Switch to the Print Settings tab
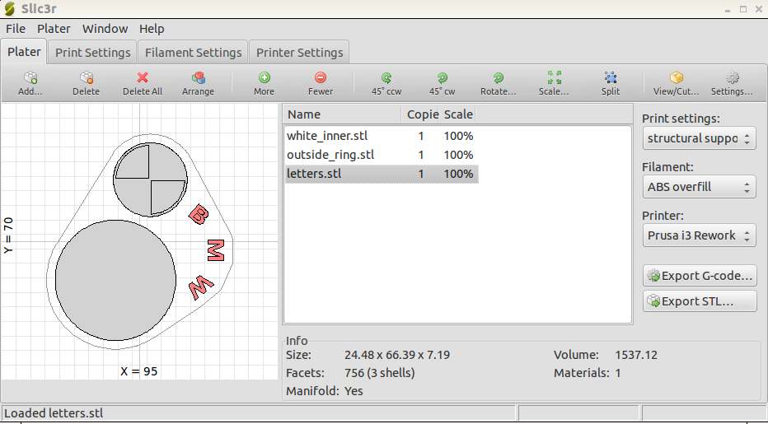This screenshot has height=424, width=768. [92, 53]
